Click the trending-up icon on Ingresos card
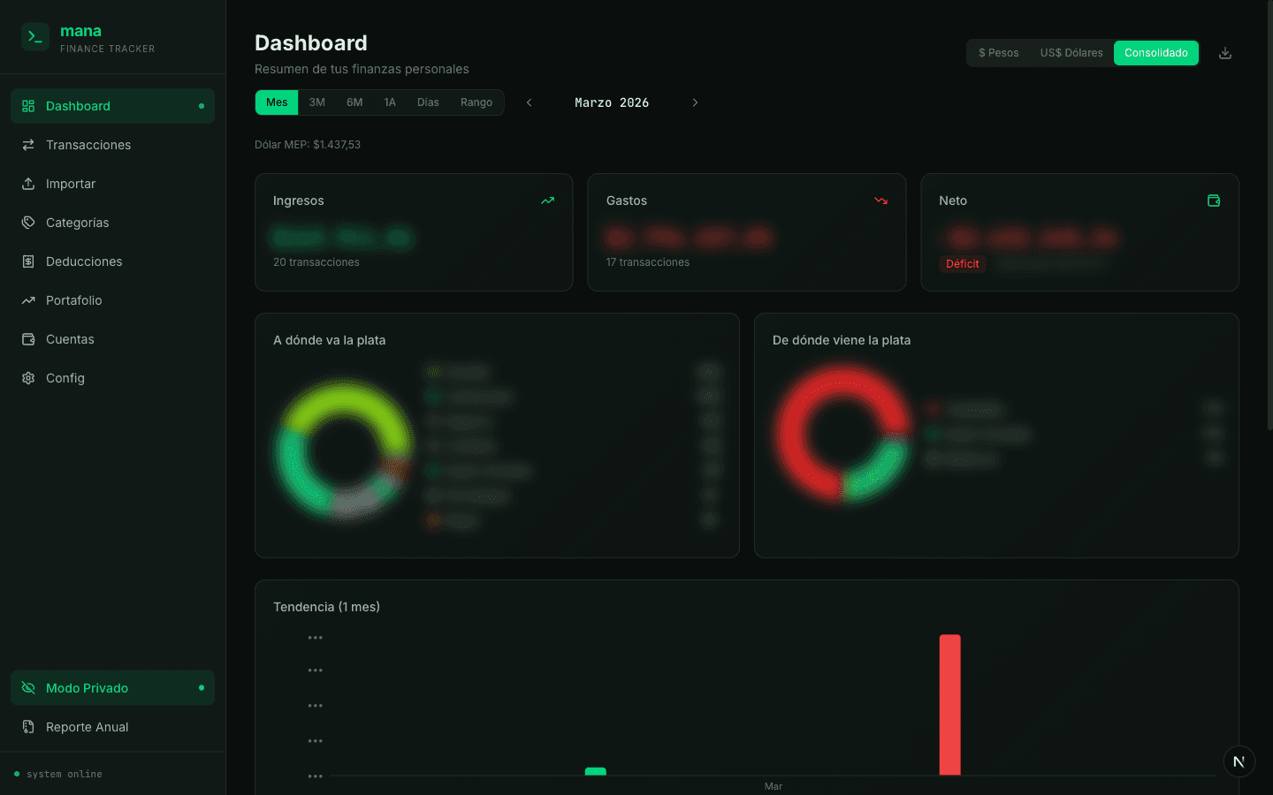Screen dimensions: 1273x795 [x=547, y=201]
